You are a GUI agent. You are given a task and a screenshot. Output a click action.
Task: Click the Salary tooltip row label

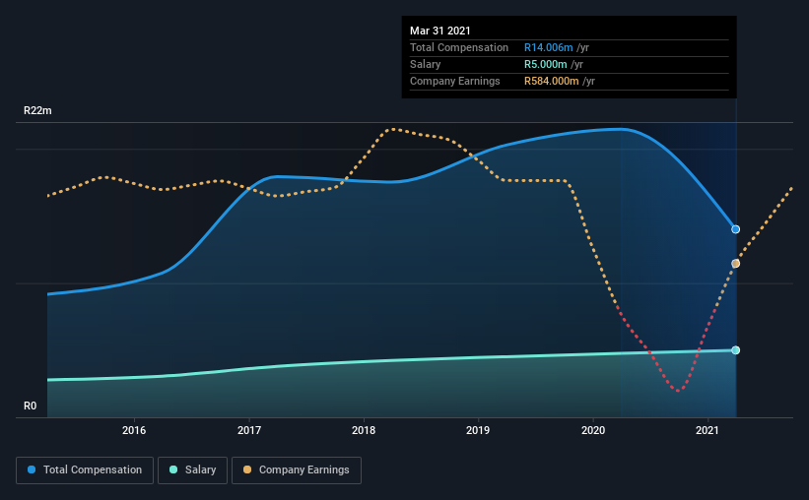pyautogui.click(x=425, y=64)
